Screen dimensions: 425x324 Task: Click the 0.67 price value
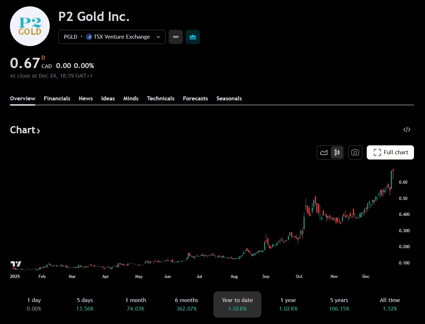(25, 63)
